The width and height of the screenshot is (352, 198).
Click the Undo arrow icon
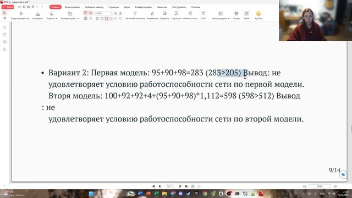(37, 7)
